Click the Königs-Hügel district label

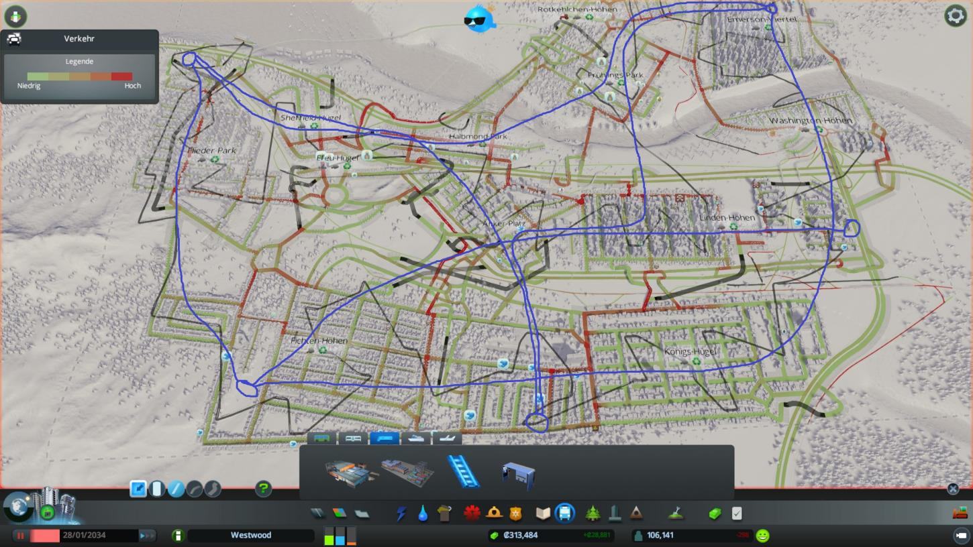tap(690, 351)
